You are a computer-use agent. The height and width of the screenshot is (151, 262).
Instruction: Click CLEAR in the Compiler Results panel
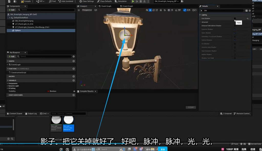(x=191, y=107)
